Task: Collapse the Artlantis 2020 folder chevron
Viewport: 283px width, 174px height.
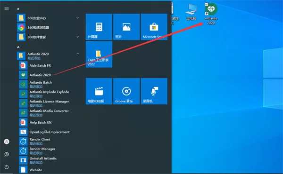Action: 78,54
